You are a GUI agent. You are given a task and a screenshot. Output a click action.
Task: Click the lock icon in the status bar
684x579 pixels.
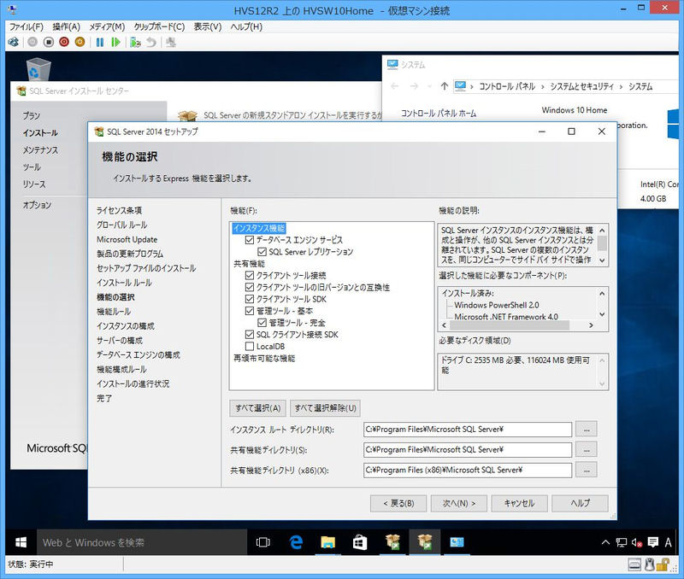pos(664,564)
